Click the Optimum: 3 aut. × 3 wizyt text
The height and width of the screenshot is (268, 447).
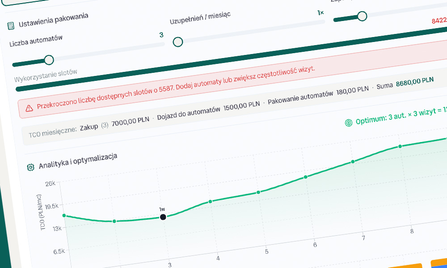click(401, 116)
